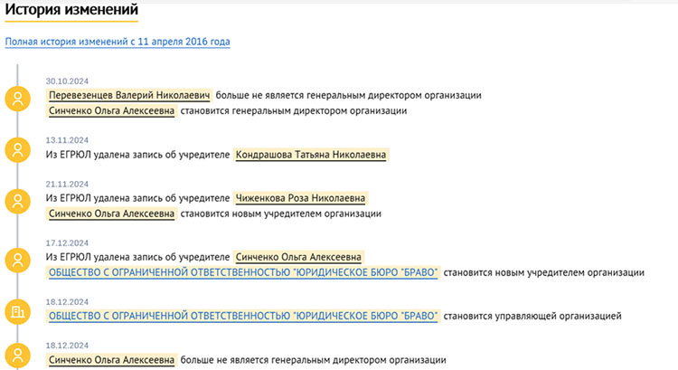Open full history of changes since 11 April 2016
Viewport: 678px width, 370px height.
[118, 42]
